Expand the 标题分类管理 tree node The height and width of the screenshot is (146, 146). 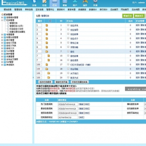tap(2, 37)
